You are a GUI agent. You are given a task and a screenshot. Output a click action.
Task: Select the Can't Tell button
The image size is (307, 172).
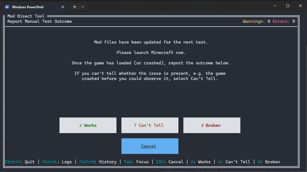pyautogui.click(x=150, y=125)
